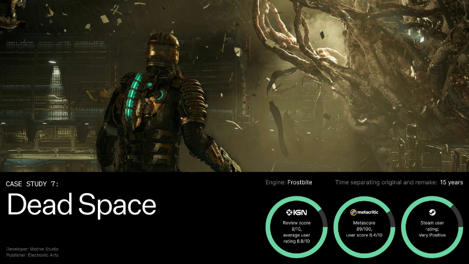Click 'Steam user rating: Very Positive' text

[x=432, y=229]
